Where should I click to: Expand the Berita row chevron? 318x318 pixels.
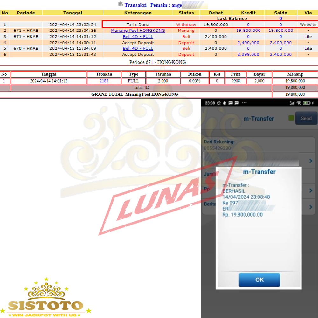tap(311, 207)
